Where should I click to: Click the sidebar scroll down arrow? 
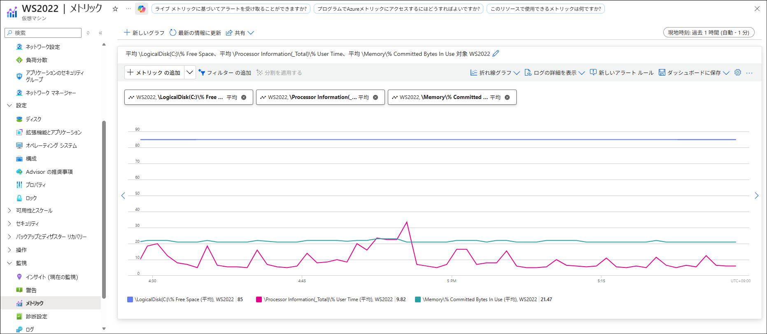click(104, 329)
